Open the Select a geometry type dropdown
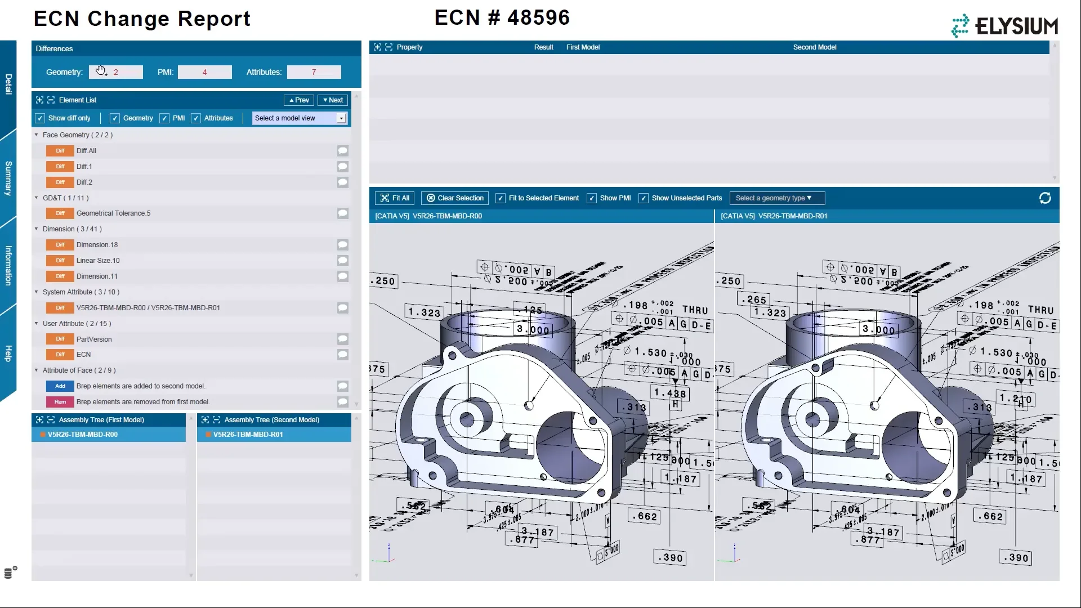Viewport: 1081px width, 608px height. point(776,198)
